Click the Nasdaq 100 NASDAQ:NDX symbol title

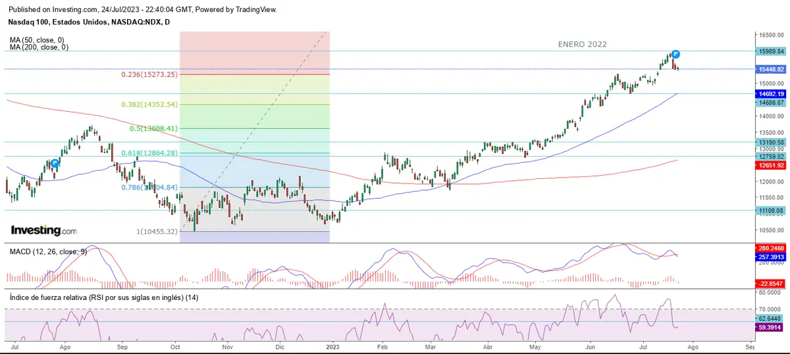87,22
